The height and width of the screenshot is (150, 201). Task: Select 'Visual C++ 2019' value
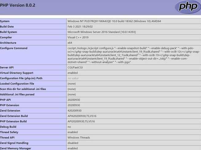click(78, 37)
